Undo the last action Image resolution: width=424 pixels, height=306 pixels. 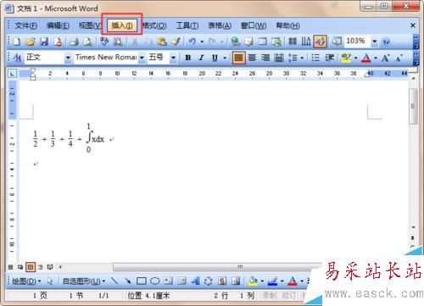click(x=192, y=42)
